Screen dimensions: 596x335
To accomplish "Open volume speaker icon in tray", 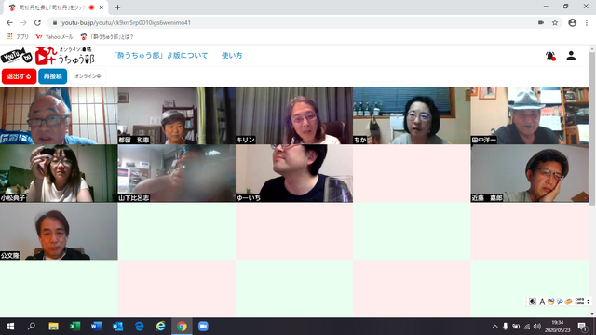I will coord(537,327).
